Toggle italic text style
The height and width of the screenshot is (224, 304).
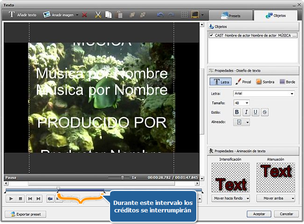click(x=246, y=112)
